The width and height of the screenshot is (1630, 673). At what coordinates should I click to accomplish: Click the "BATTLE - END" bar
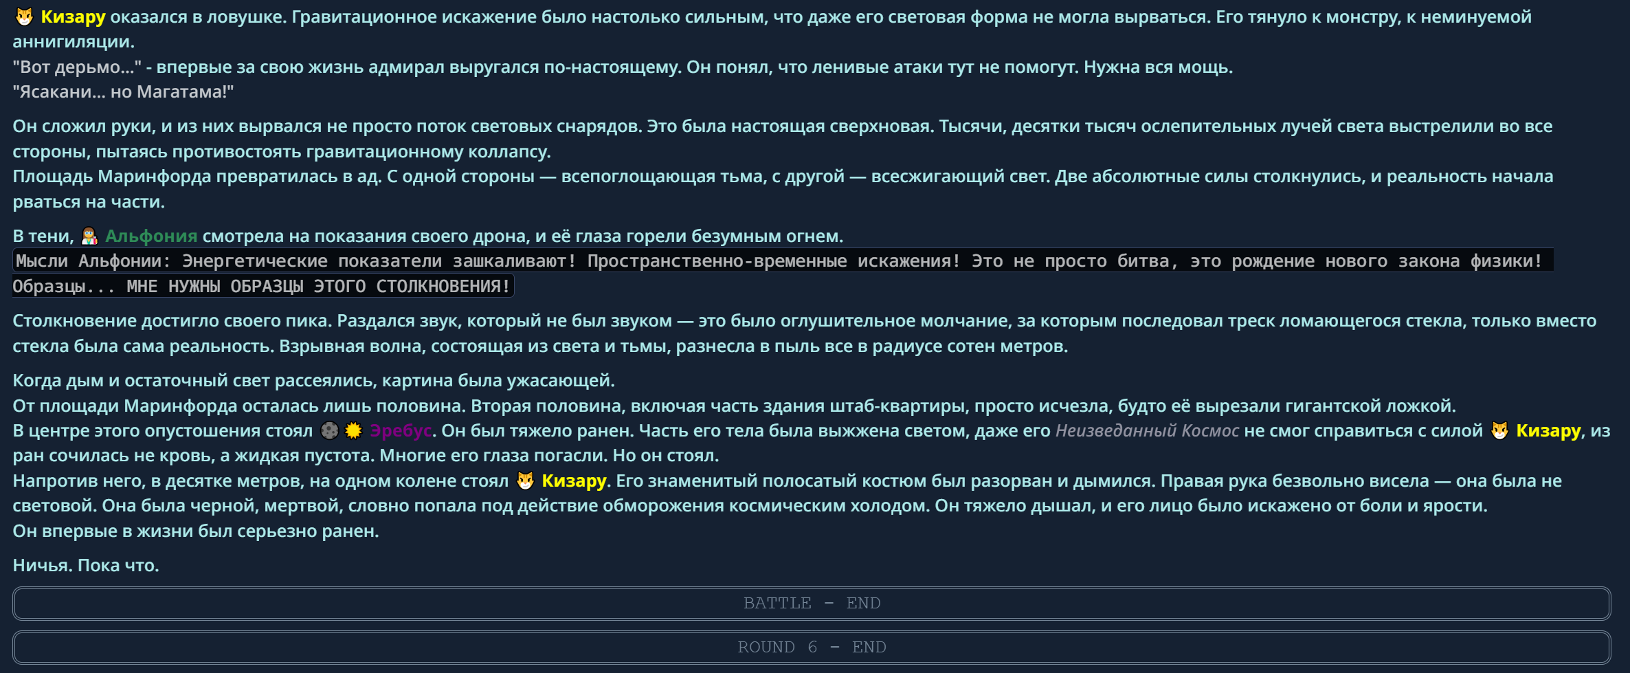[x=812, y=603]
